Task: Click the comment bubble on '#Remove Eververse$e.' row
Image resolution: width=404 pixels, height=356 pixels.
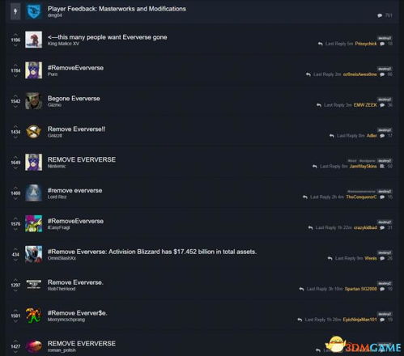Action: click(382, 320)
